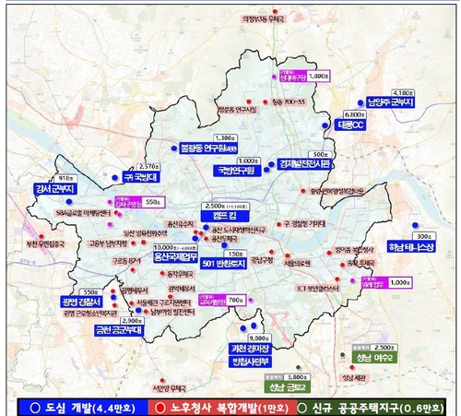461x416 pixels.
Task: Select the 과천 경마장 label
Action: click(250, 349)
